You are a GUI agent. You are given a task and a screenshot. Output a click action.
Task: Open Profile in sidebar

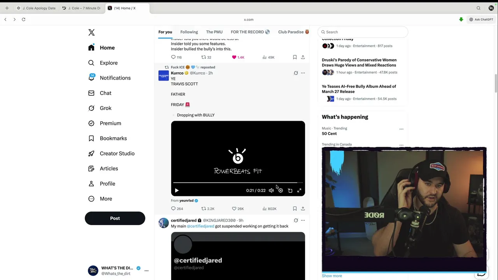coord(102,184)
